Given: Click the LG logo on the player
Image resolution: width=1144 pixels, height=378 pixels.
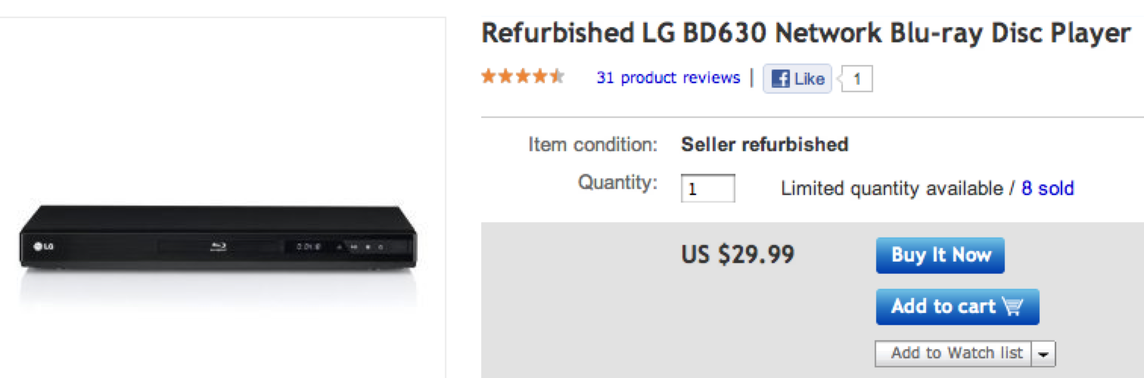Looking at the screenshot, I should pos(43,246).
